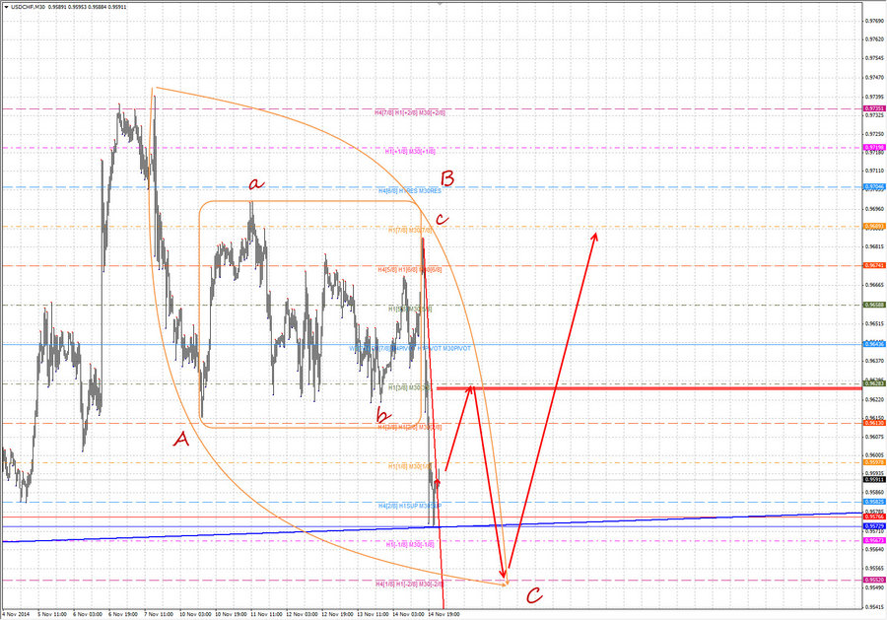887x620 pixels.
Task: Select the H1[+1/8] M30[+1/8] level label
Action: click(410, 151)
